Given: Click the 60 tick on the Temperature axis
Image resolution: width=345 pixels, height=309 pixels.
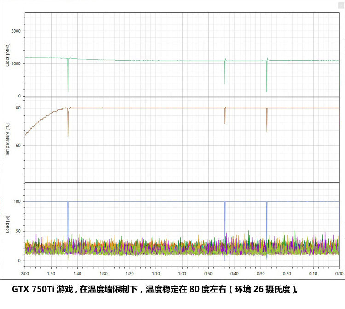Looking at the screenshot, I should tap(18, 146).
